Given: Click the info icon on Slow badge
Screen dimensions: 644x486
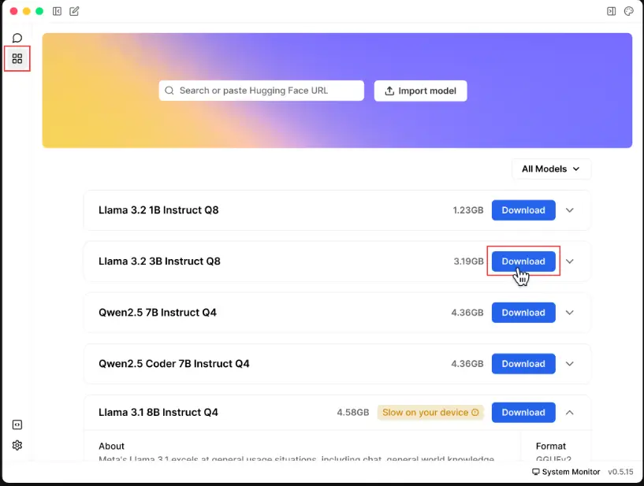Looking at the screenshot, I should click(475, 413).
